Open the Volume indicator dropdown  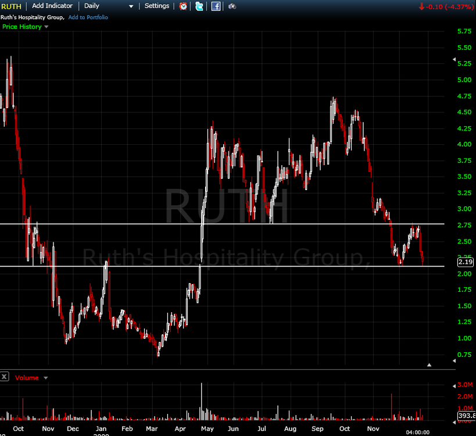point(31,378)
